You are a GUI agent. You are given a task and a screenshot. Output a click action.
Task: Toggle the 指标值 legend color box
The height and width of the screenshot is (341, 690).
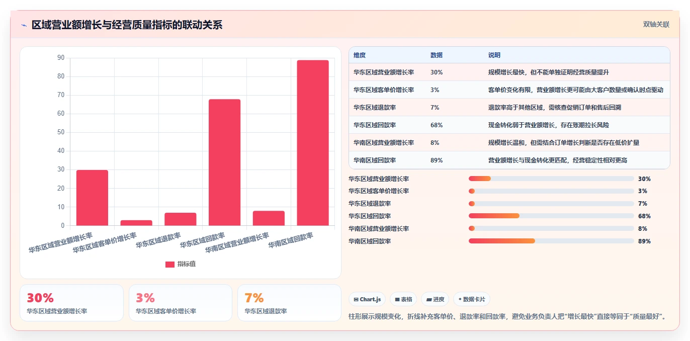[170, 264]
